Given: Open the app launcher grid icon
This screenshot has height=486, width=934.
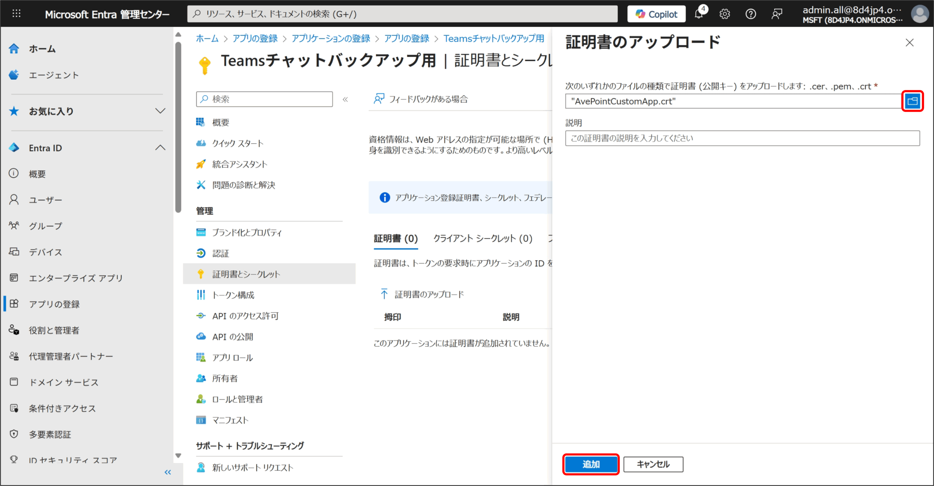Looking at the screenshot, I should click(16, 14).
